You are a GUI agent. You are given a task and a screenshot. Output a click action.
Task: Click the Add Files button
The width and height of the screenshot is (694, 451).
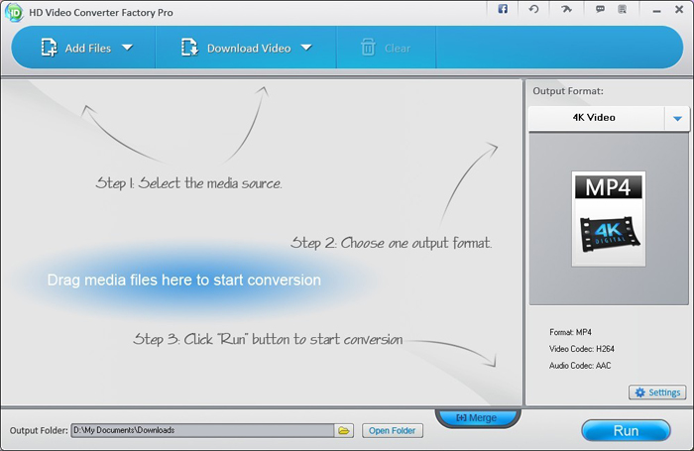76,48
